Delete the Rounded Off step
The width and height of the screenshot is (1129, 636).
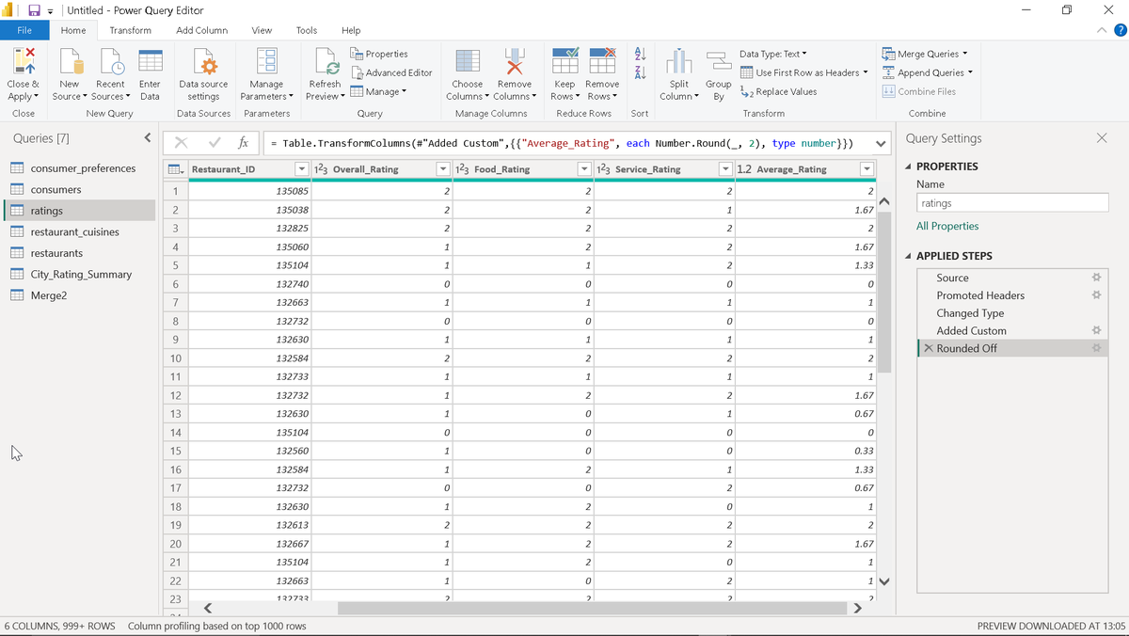click(x=929, y=348)
